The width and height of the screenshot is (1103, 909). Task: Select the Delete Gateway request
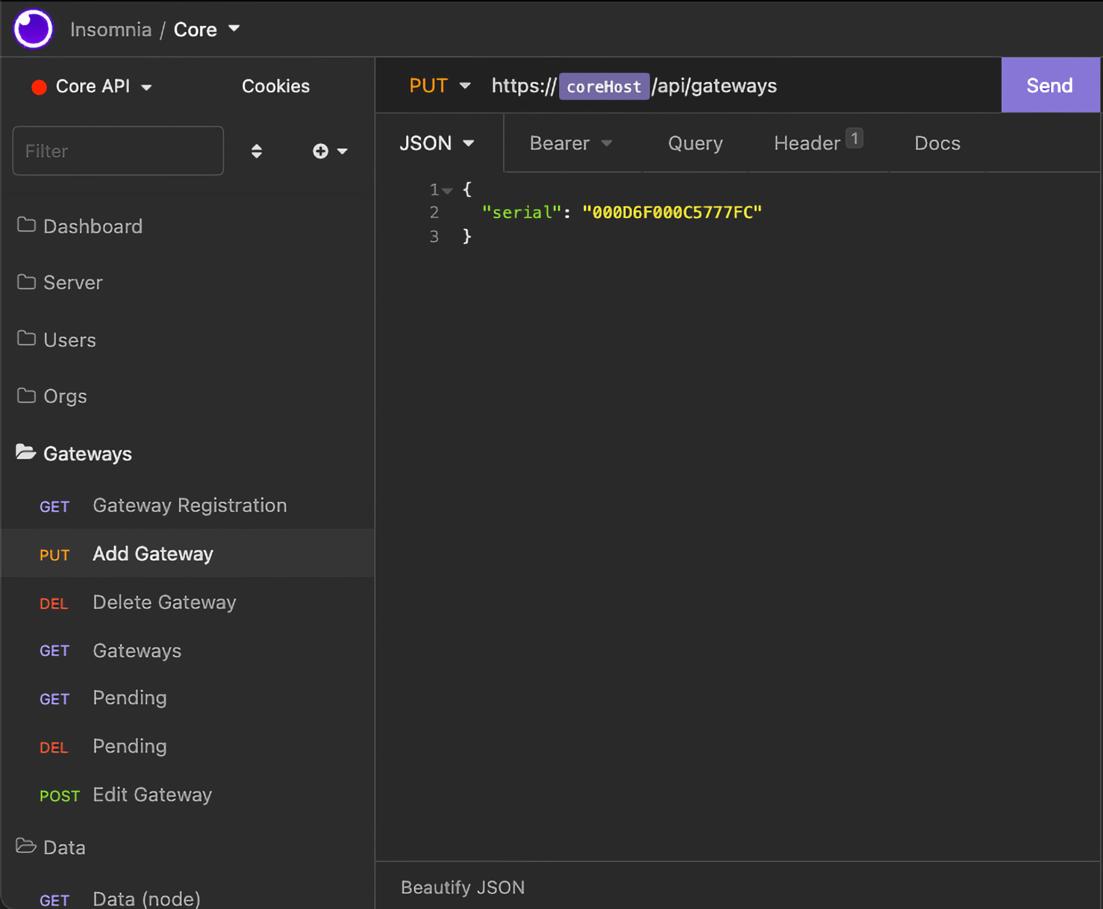[x=164, y=602]
